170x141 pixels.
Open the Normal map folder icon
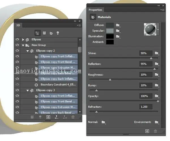point(103,122)
